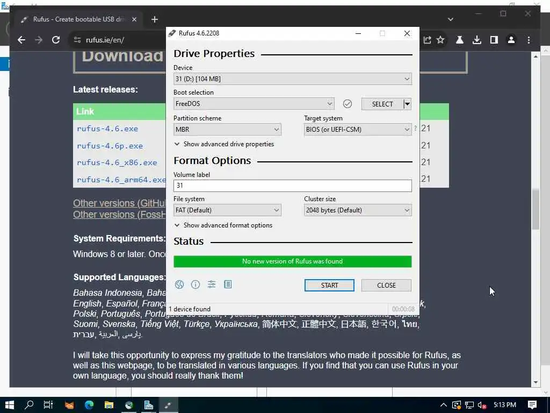Open the SELECT button's split arrow
The width and height of the screenshot is (550, 413).
coord(407,104)
